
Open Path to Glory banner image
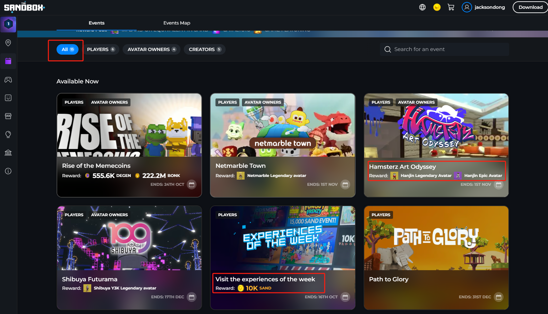pyautogui.click(x=436, y=238)
